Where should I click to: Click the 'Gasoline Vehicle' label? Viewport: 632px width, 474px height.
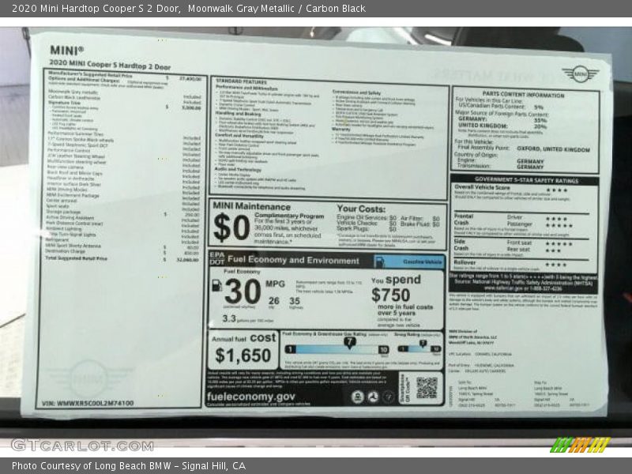422,262
